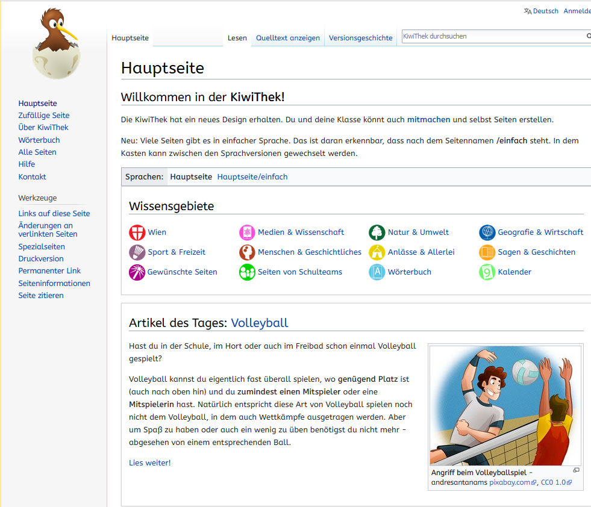The image size is (591, 507).
Task: Follow the mitmachen link
Action: [x=428, y=120]
